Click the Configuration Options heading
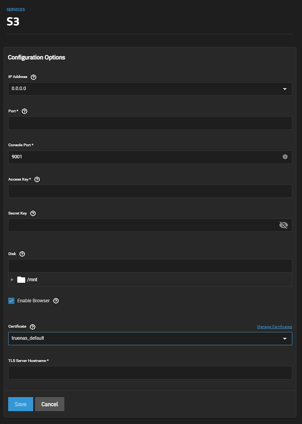302x424 pixels. (x=37, y=57)
